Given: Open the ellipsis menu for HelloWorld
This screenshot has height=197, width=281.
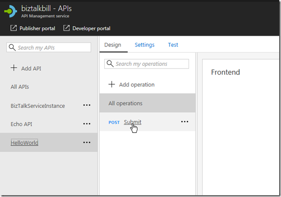Looking at the screenshot, I should [87, 142].
